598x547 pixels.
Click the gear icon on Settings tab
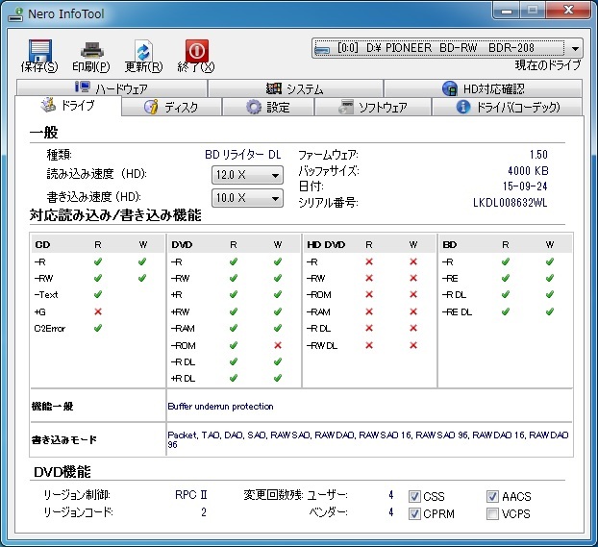(x=254, y=107)
